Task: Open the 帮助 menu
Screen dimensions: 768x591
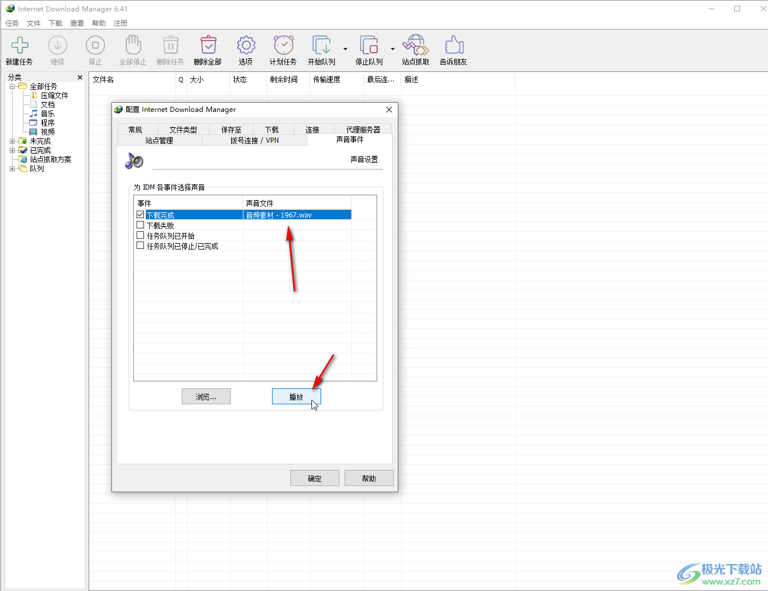Action: point(99,23)
